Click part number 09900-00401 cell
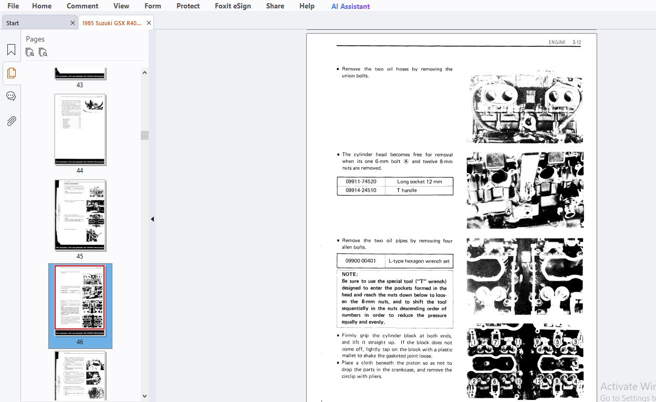 point(360,261)
